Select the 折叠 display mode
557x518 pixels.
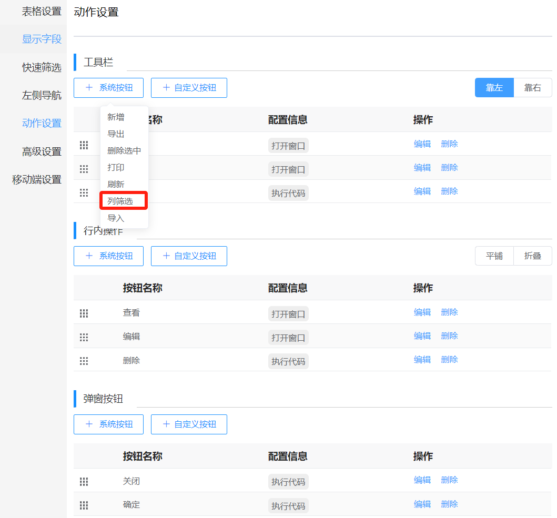pyautogui.click(x=532, y=256)
